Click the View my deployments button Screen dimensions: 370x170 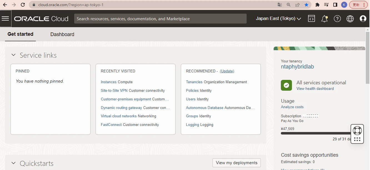[x=237, y=163]
